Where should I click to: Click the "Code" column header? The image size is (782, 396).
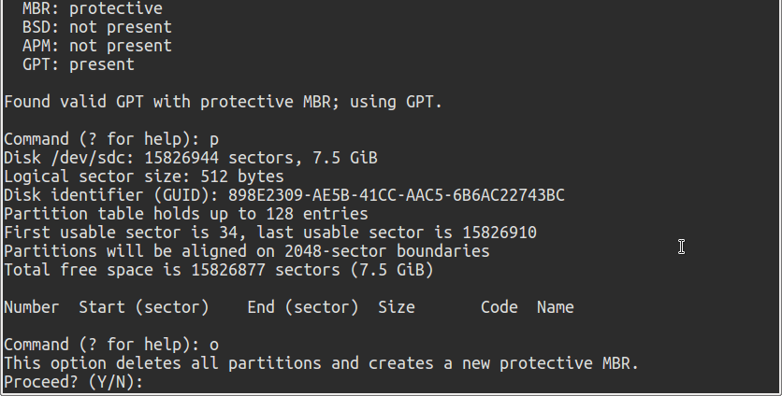click(499, 307)
